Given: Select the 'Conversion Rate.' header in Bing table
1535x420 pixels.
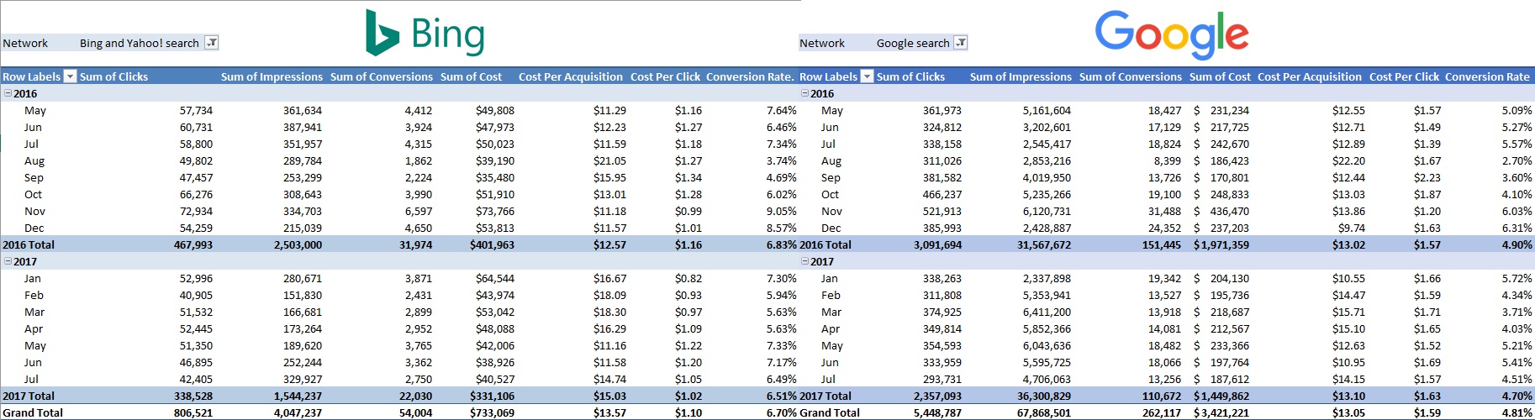Looking at the screenshot, I should click(750, 76).
